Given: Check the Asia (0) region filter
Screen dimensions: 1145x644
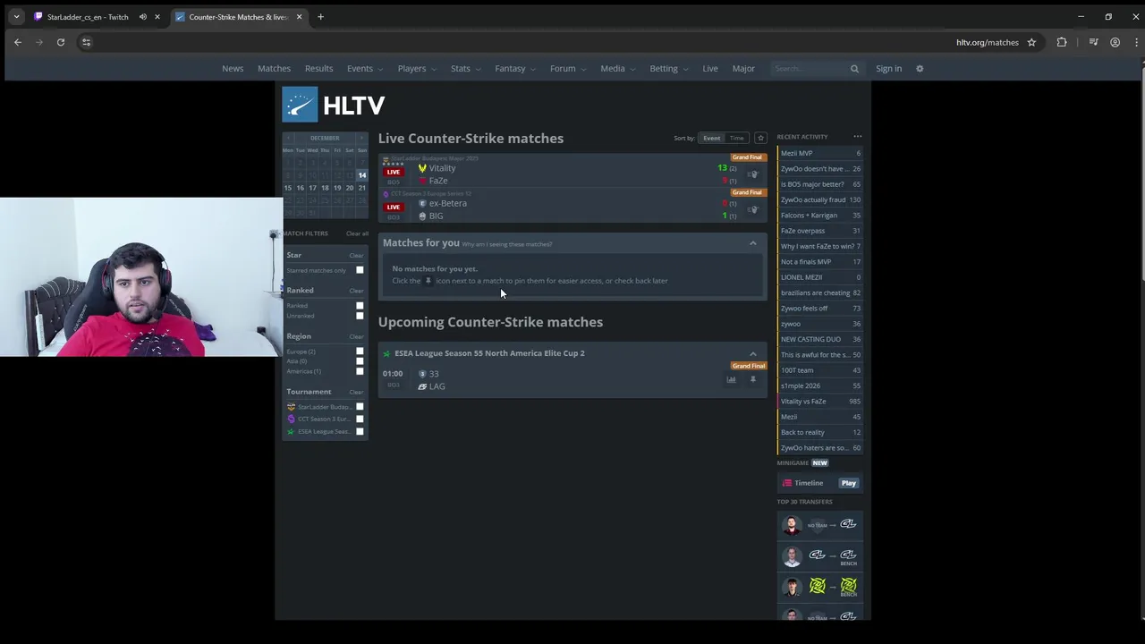Looking at the screenshot, I should pos(360,361).
